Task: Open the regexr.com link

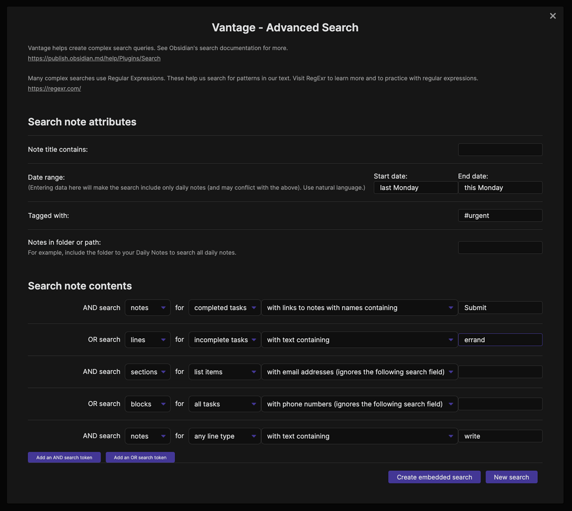Action: pyautogui.click(x=54, y=88)
